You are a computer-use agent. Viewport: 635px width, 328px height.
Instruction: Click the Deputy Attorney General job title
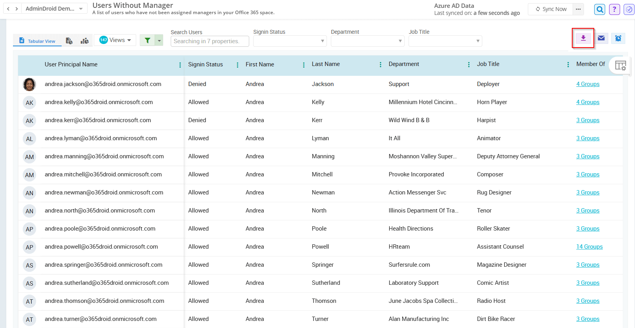(508, 156)
